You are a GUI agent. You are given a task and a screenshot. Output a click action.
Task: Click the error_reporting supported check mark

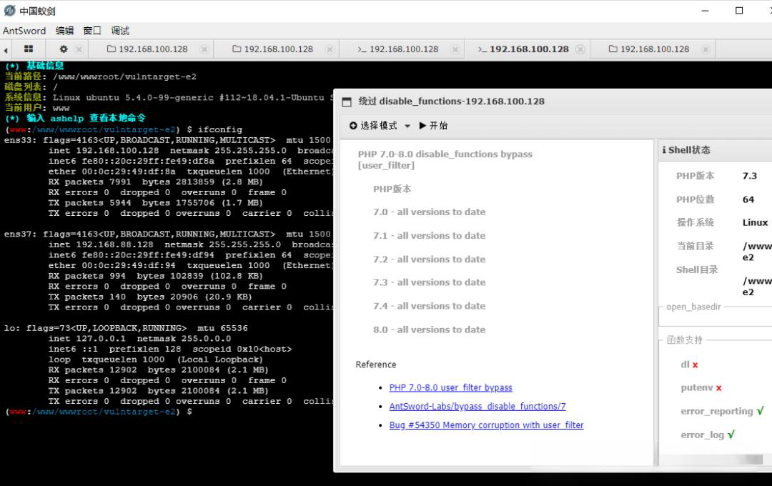[760, 411]
